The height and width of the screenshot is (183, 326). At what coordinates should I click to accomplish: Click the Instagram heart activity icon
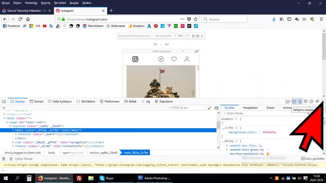coord(174,59)
